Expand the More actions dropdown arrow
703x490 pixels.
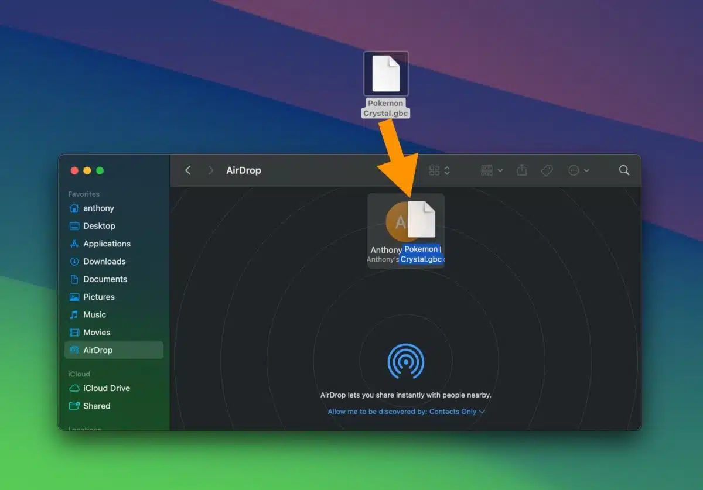(x=586, y=170)
